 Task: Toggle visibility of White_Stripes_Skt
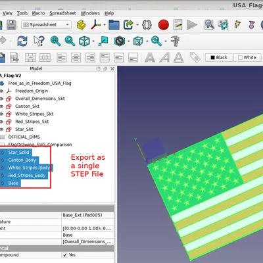pos(1,114)
